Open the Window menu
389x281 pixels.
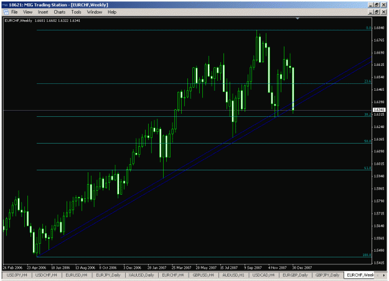[95, 12]
